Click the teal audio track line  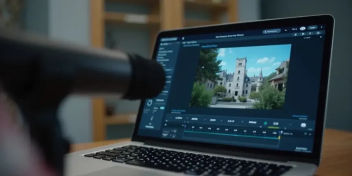point(231,135)
